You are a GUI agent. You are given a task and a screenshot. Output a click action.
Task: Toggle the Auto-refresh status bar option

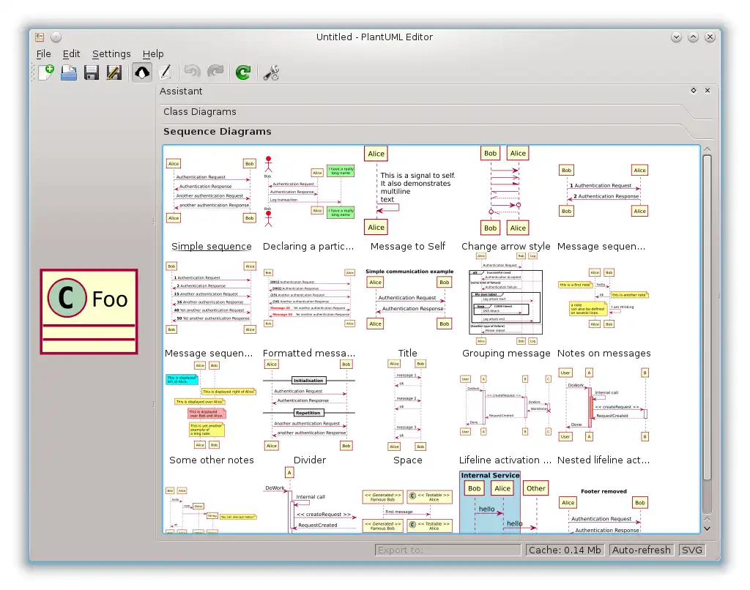tap(641, 550)
